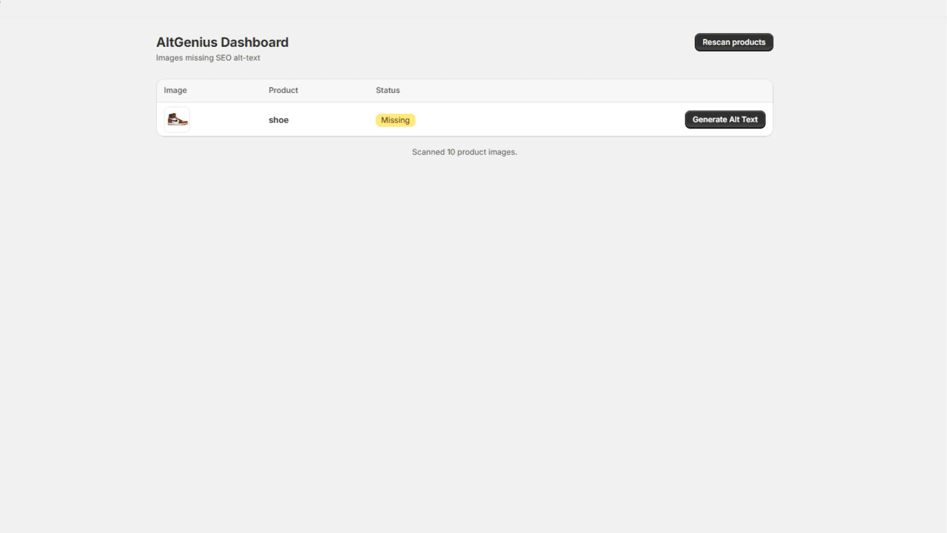The height and width of the screenshot is (533, 947).
Task: Click the Status column header
Action: [x=388, y=90]
